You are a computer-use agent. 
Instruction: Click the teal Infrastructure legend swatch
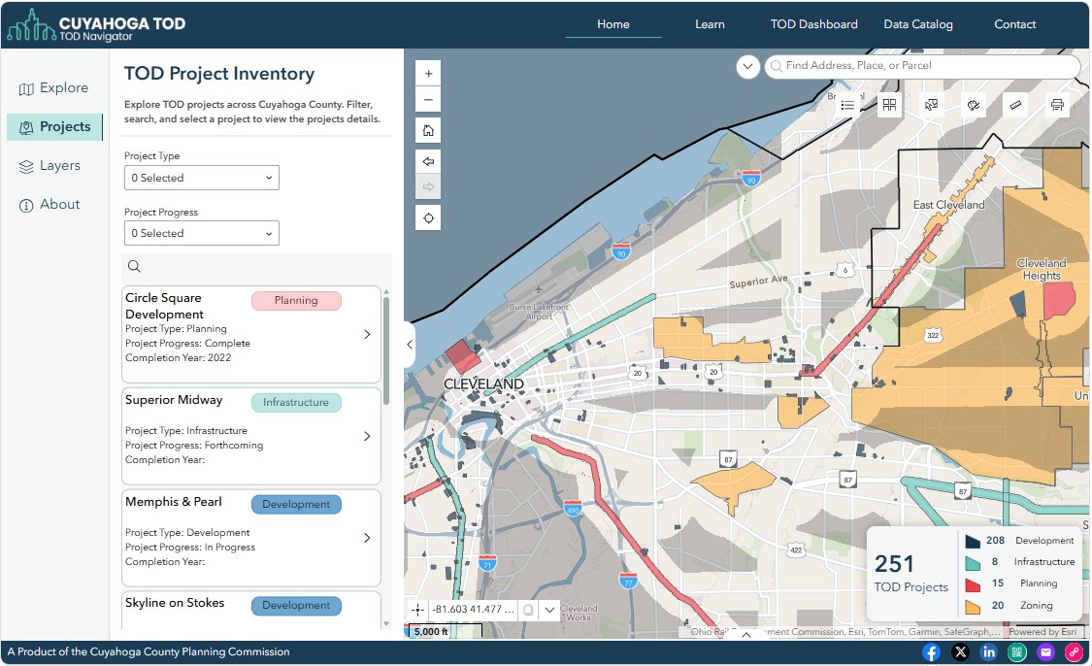tap(973, 563)
